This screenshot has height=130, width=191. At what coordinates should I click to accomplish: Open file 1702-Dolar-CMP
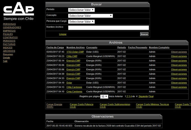point(75,52)
